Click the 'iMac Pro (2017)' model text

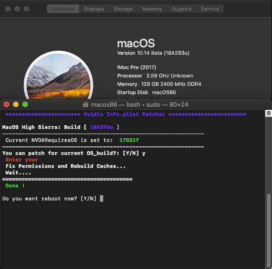pyautogui.click(x=137, y=67)
